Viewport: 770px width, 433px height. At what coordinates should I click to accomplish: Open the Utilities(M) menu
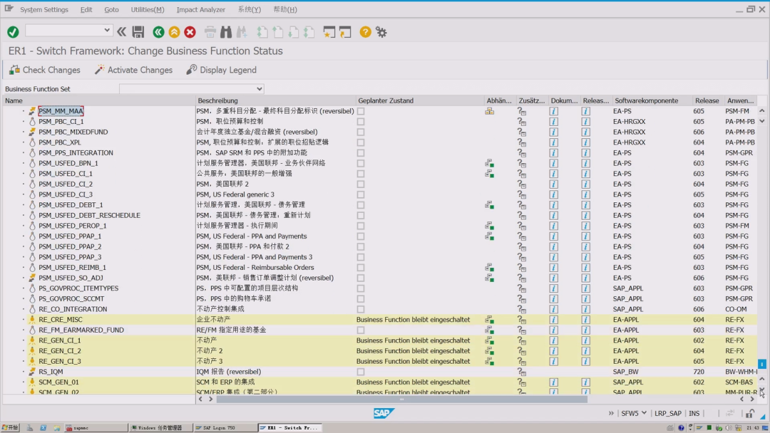tap(148, 9)
